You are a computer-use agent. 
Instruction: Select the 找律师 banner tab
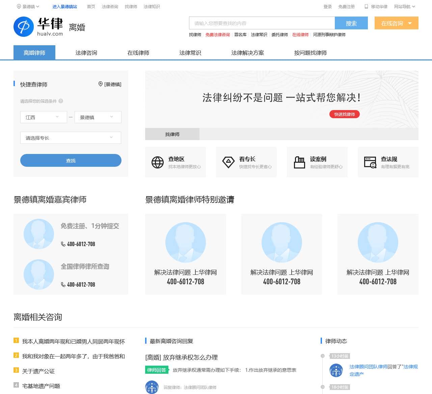tap(172, 134)
